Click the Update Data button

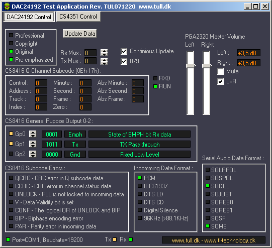(79, 34)
